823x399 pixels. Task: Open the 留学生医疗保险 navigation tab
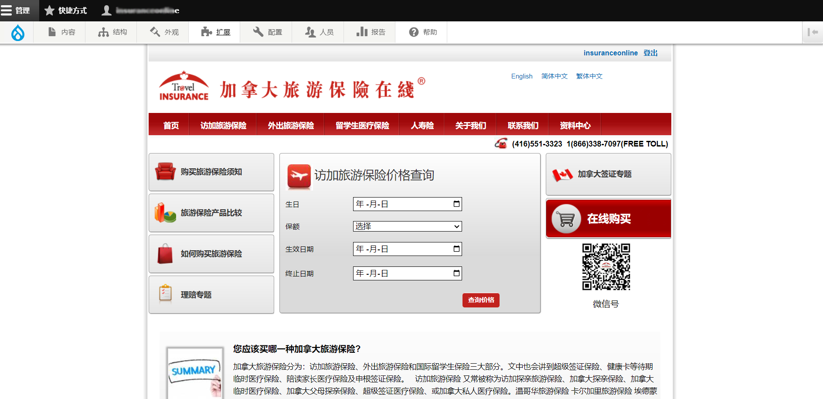(x=362, y=126)
